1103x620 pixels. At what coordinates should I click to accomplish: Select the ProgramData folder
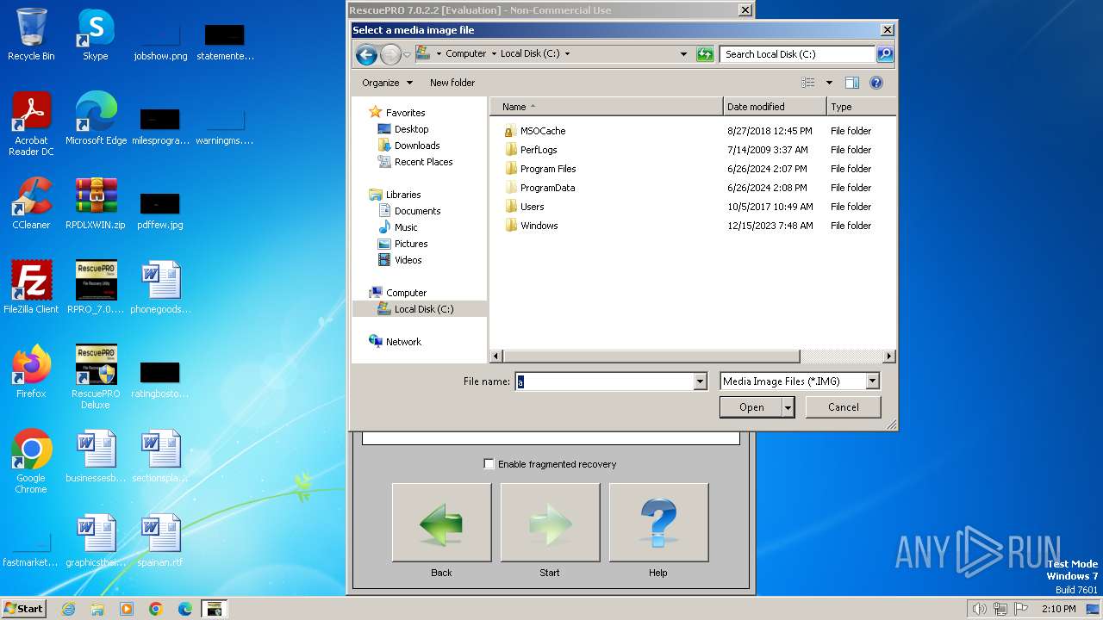pyautogui.click(x=547, y=188)
